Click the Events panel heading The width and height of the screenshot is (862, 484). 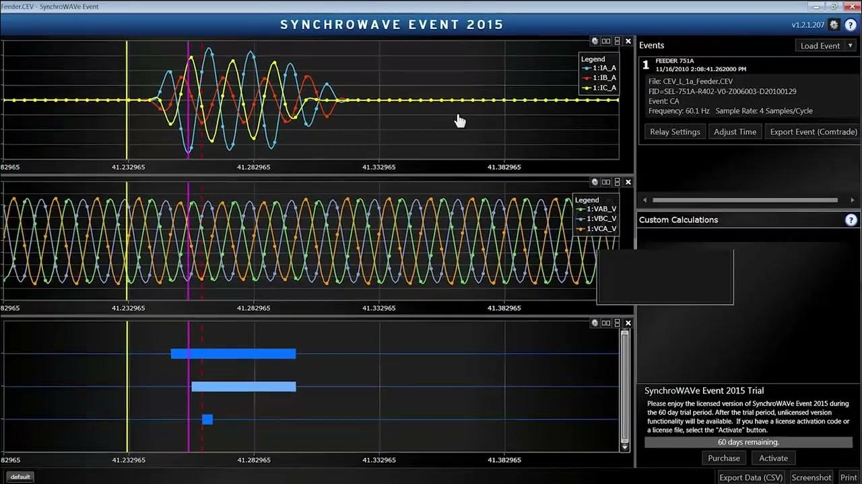[x=651, y=46]
